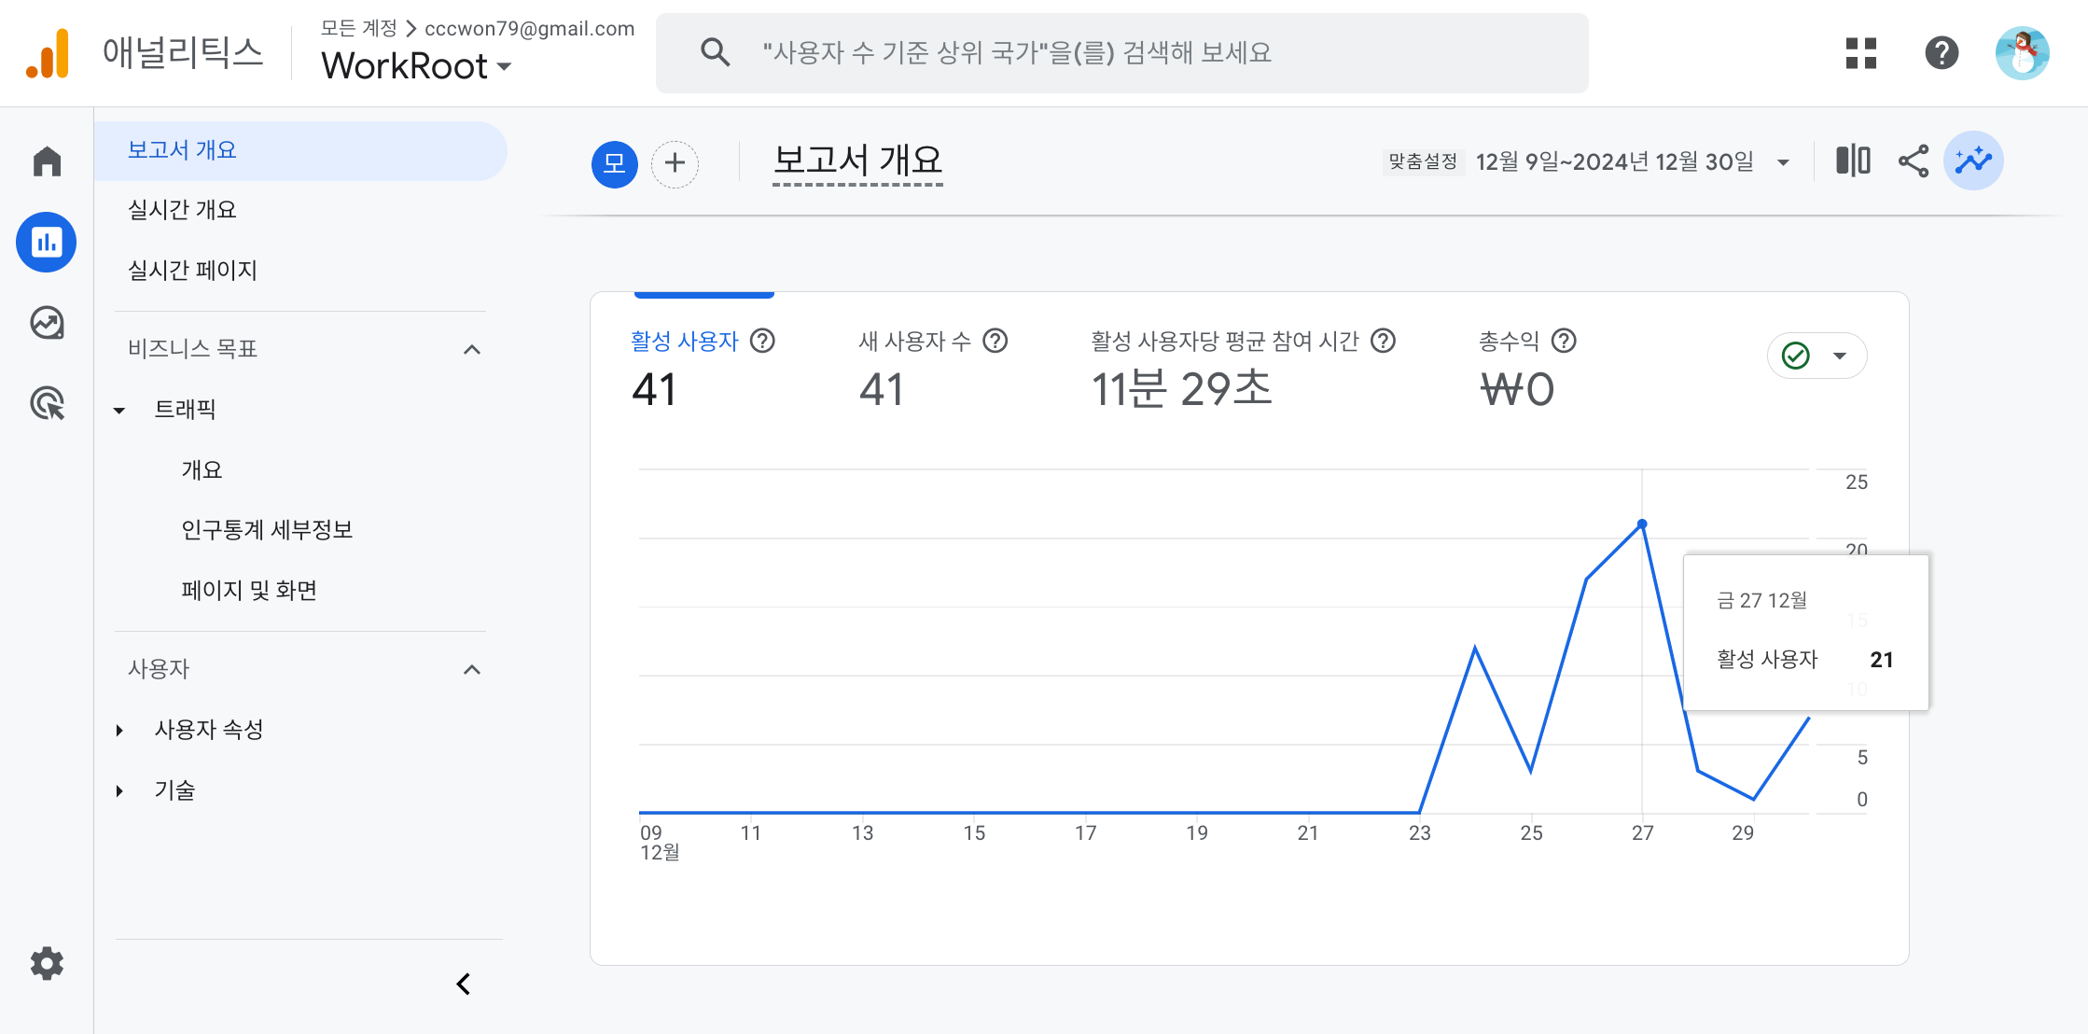The width and height of the screenshot is (2088, 1034).
Task: Open the help question mark icon
Action: pos(1942,53)
